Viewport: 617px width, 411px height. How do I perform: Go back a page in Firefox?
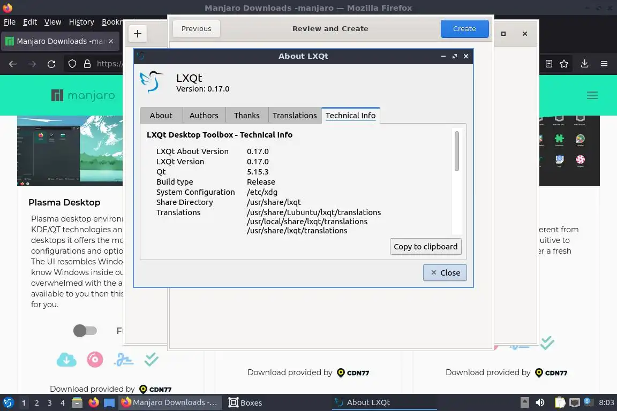[13, 64]
